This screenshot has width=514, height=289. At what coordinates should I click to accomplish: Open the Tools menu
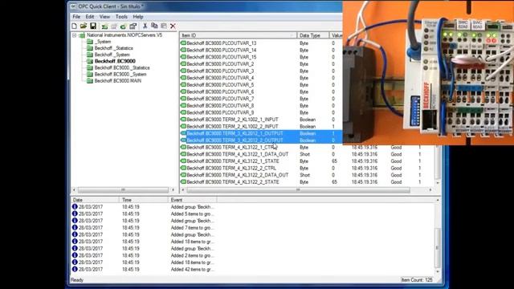click(121, 16)
